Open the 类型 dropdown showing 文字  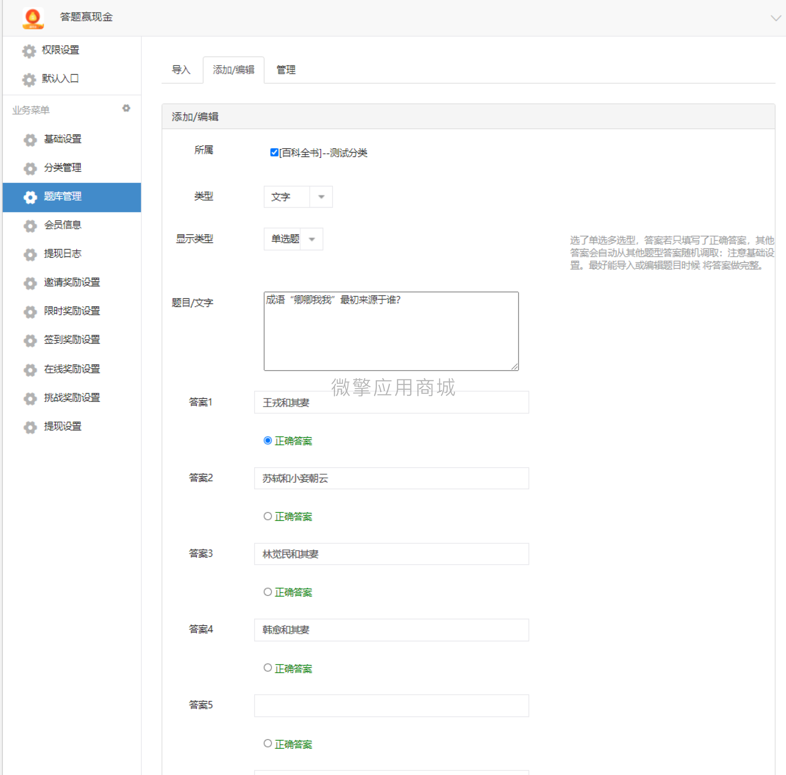point(298,197)
